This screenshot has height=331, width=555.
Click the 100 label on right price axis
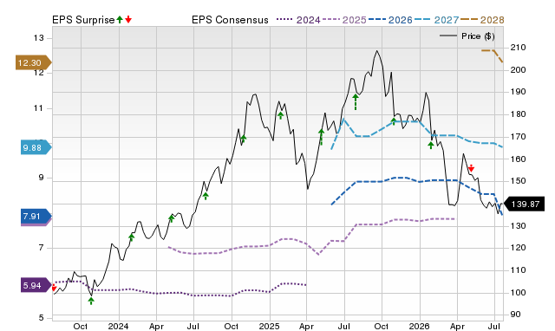[x=519, y=292]
